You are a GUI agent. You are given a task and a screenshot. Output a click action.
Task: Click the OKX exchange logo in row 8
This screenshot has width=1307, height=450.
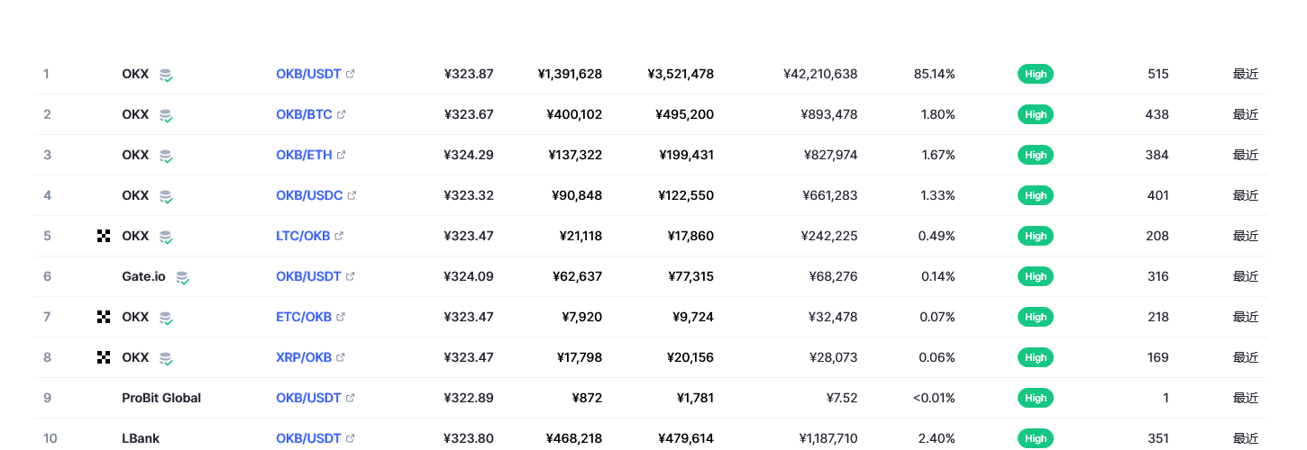tap(104, 357)
